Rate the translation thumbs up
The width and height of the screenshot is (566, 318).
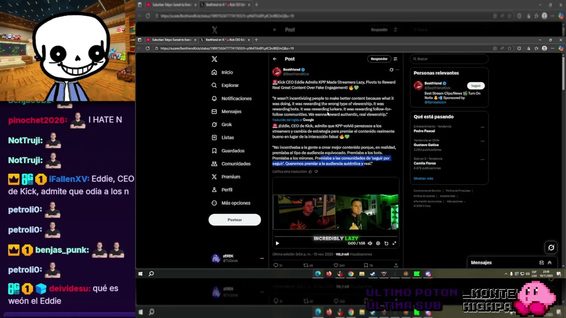point(310,171)
